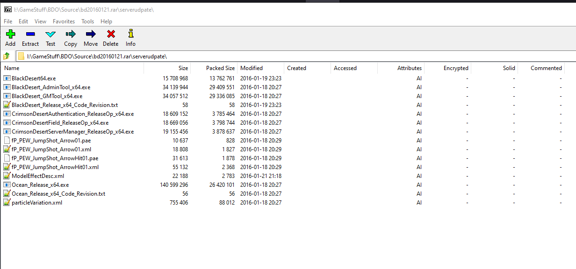Screen dimensions: 576x269
Task: Click size value 19 155 456
Action: (x=175, y=132)
